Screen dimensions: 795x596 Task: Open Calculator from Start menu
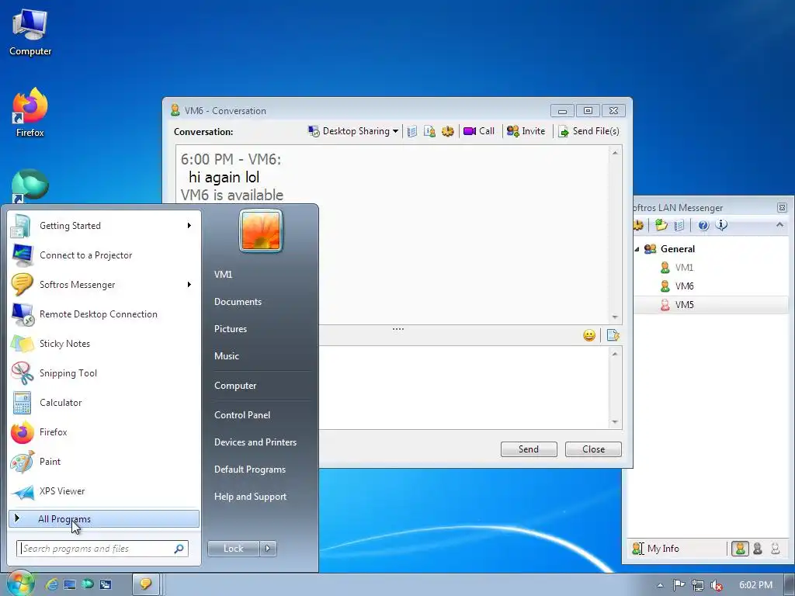coord(105,403)
